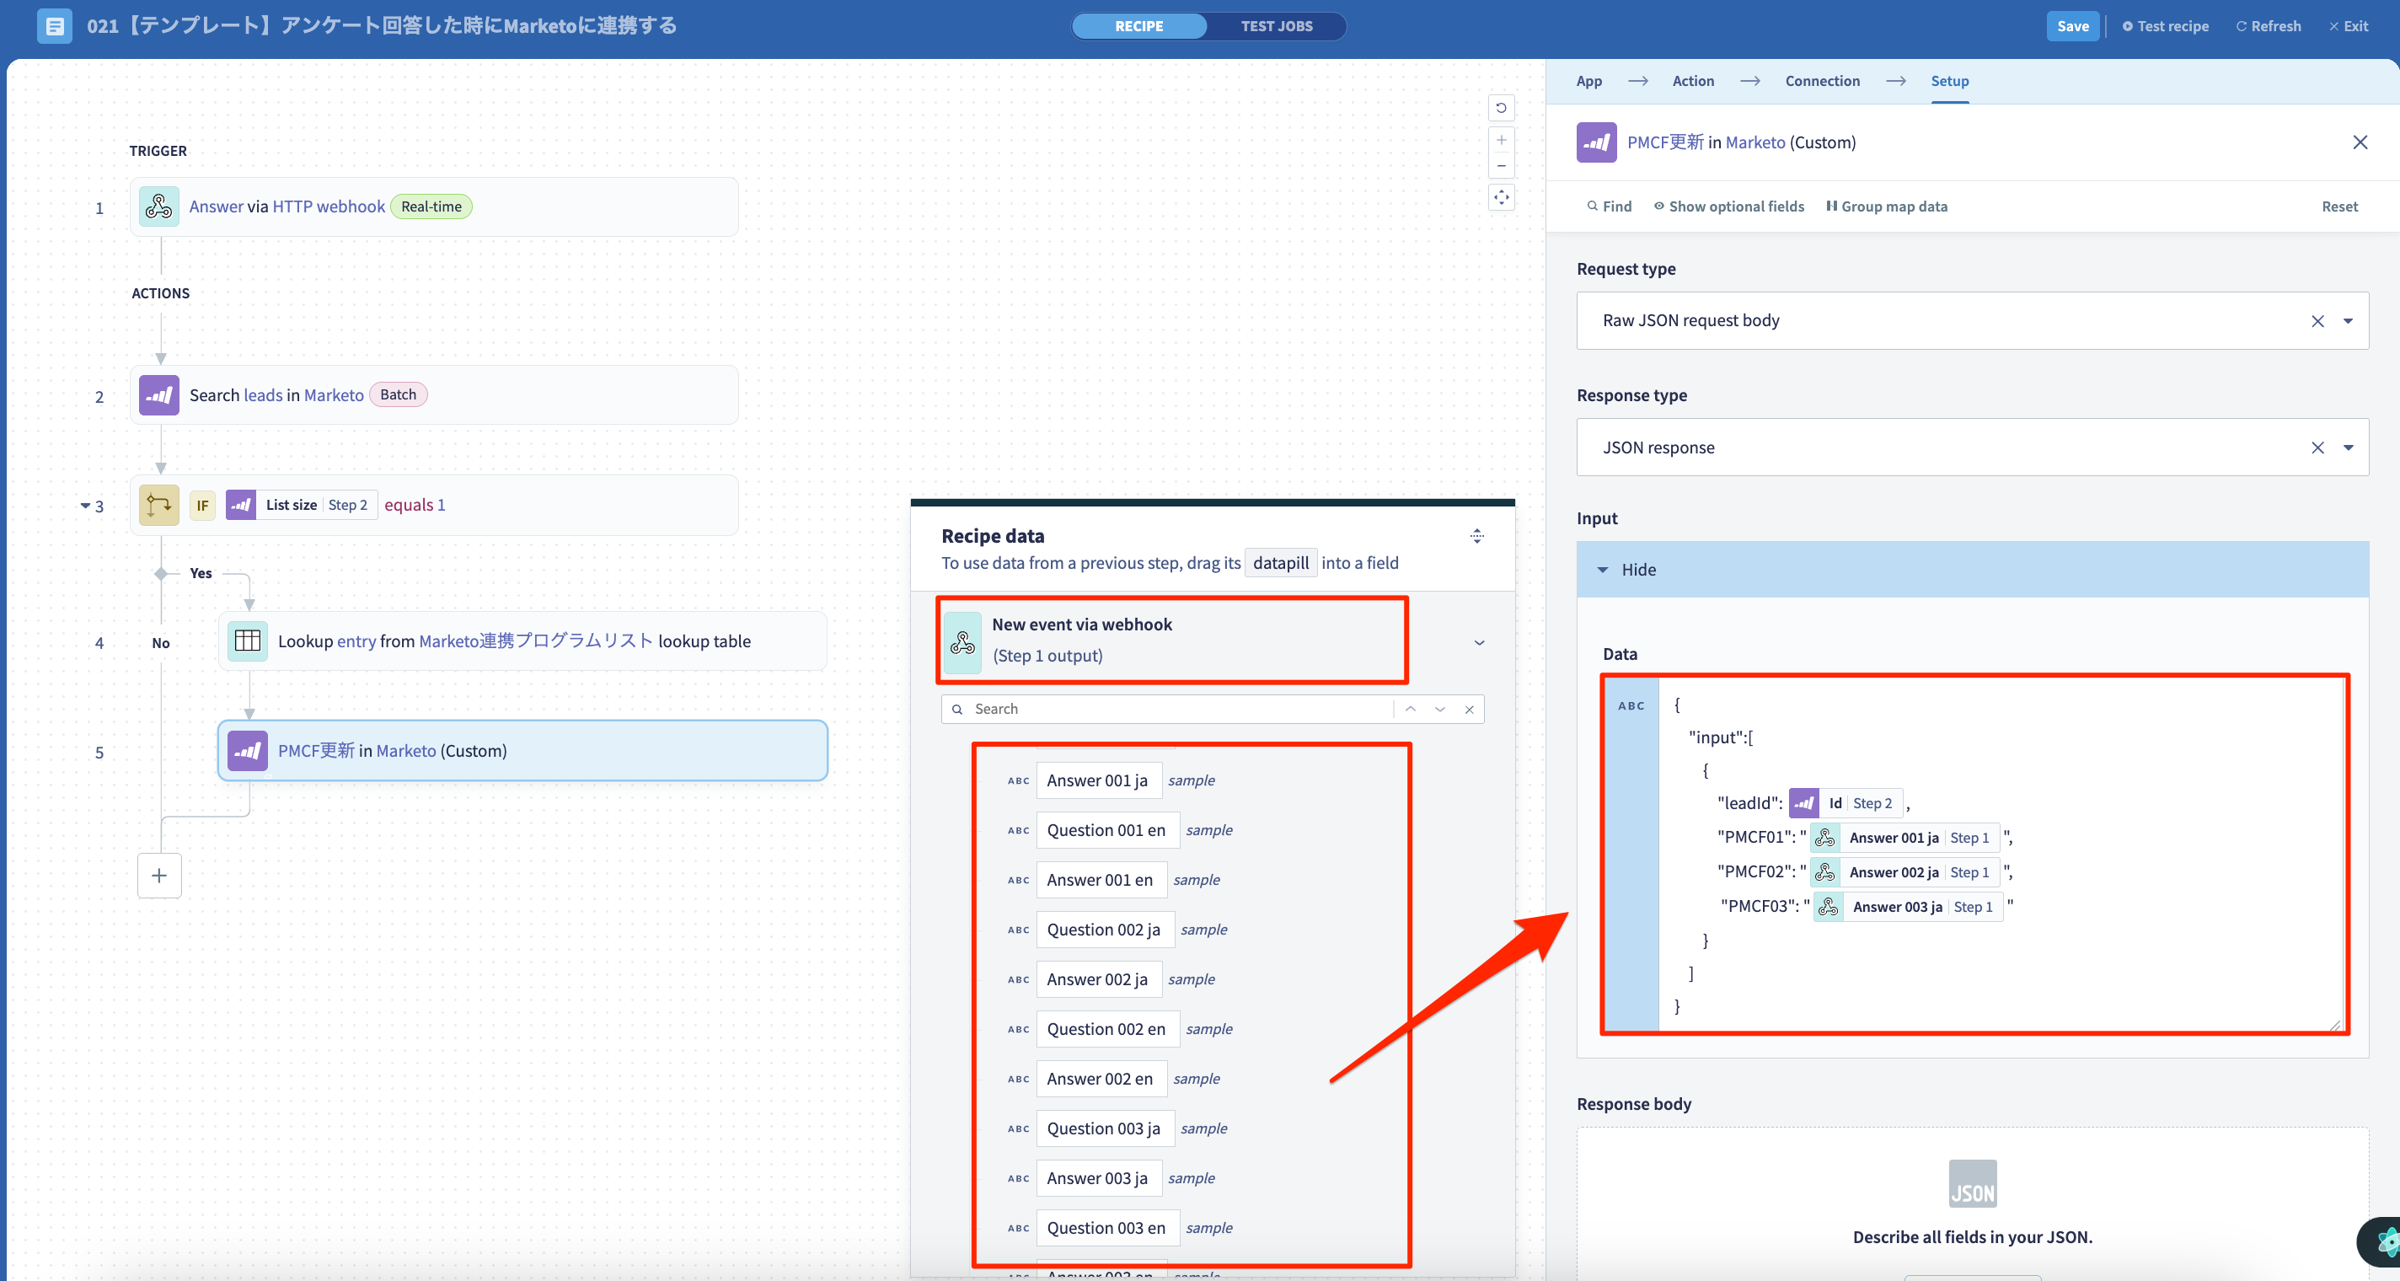Screen dimensions: 2400x1281
Task: Open the Response type dropdown
Action: 2348,448
